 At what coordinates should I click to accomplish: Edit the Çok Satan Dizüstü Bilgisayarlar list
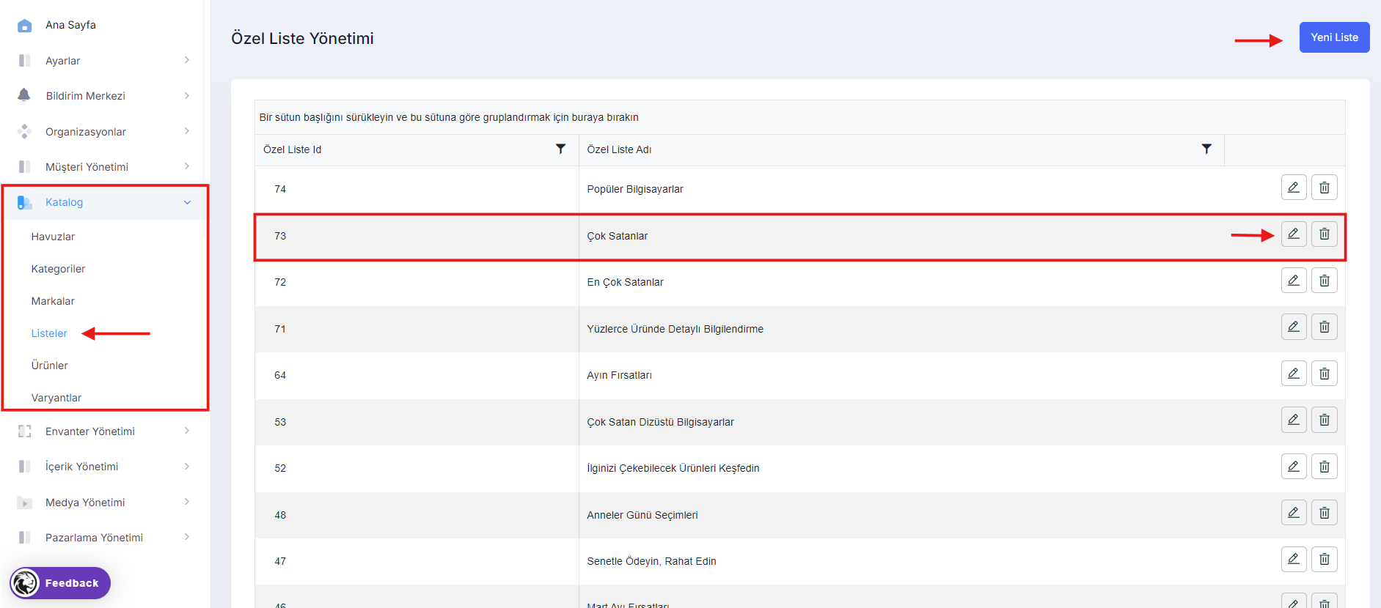point(1294,420)
